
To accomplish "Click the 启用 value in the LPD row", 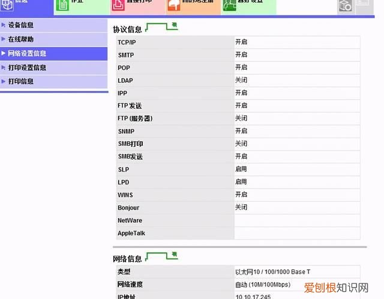I will click(241, 182).
